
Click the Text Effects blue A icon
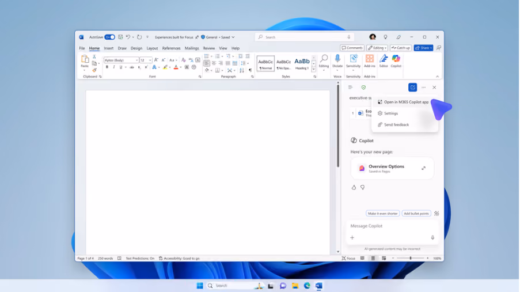coord(154,67)
